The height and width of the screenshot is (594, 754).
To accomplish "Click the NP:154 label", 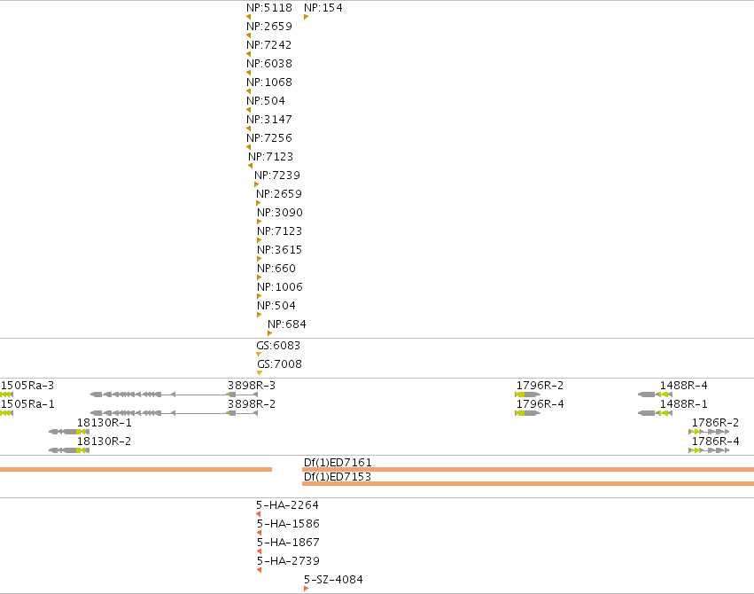I will pyautogui.click(x=323, y=8).
